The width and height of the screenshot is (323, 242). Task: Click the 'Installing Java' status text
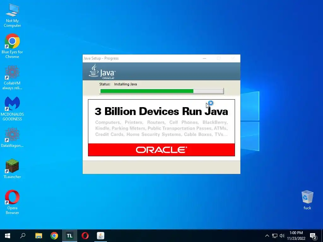coord(126,84)
